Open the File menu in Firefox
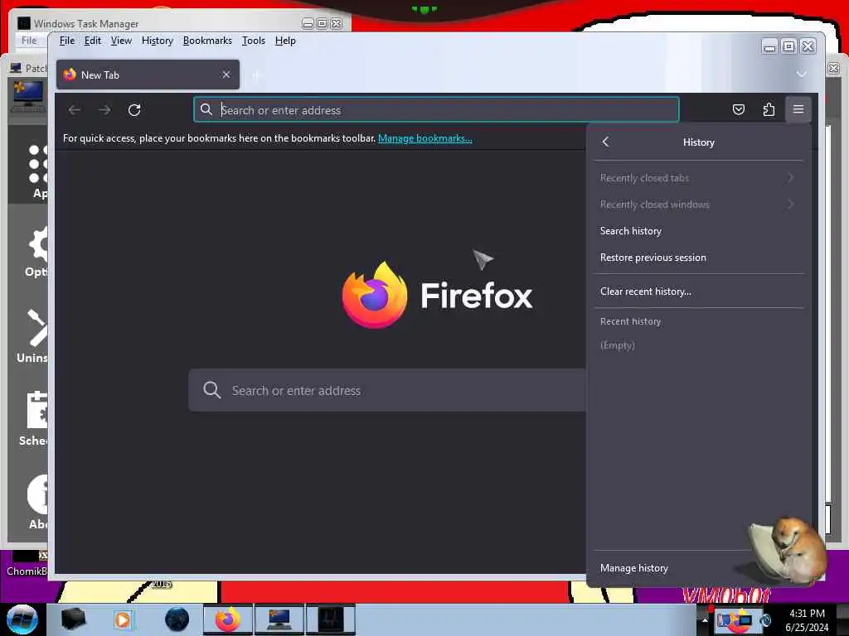849x636 pixels. click(x=67, y=41)
